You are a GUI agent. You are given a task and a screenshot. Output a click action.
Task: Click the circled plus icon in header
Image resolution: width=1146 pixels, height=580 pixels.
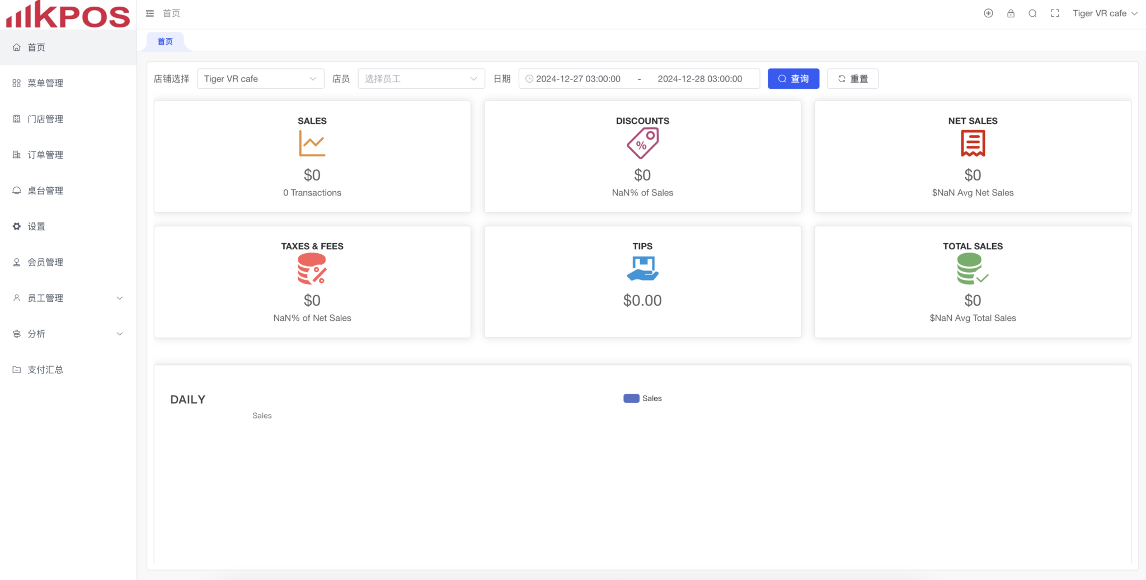[x=988, y=13]
